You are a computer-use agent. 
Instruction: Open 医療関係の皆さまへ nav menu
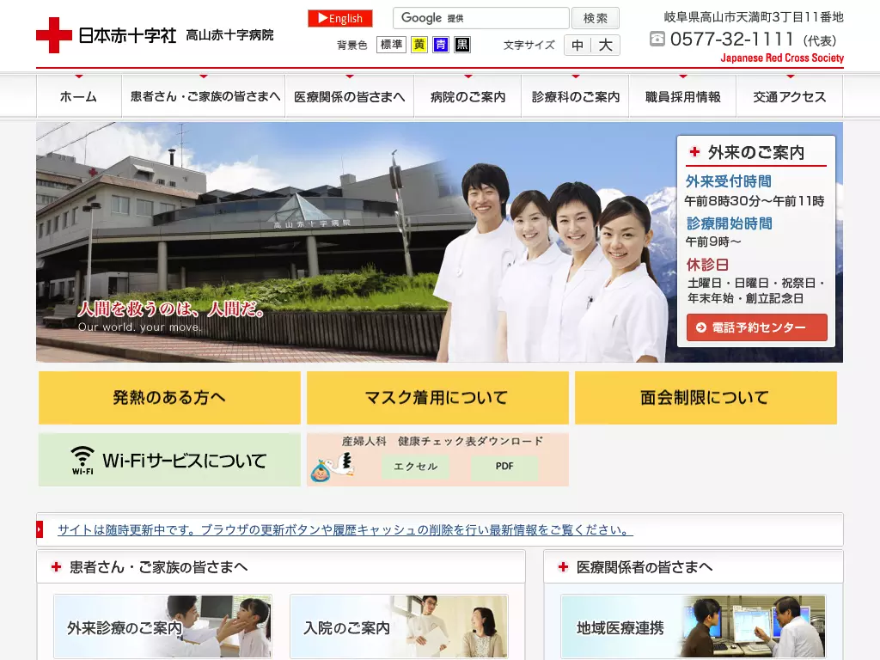tap(350, 96)
